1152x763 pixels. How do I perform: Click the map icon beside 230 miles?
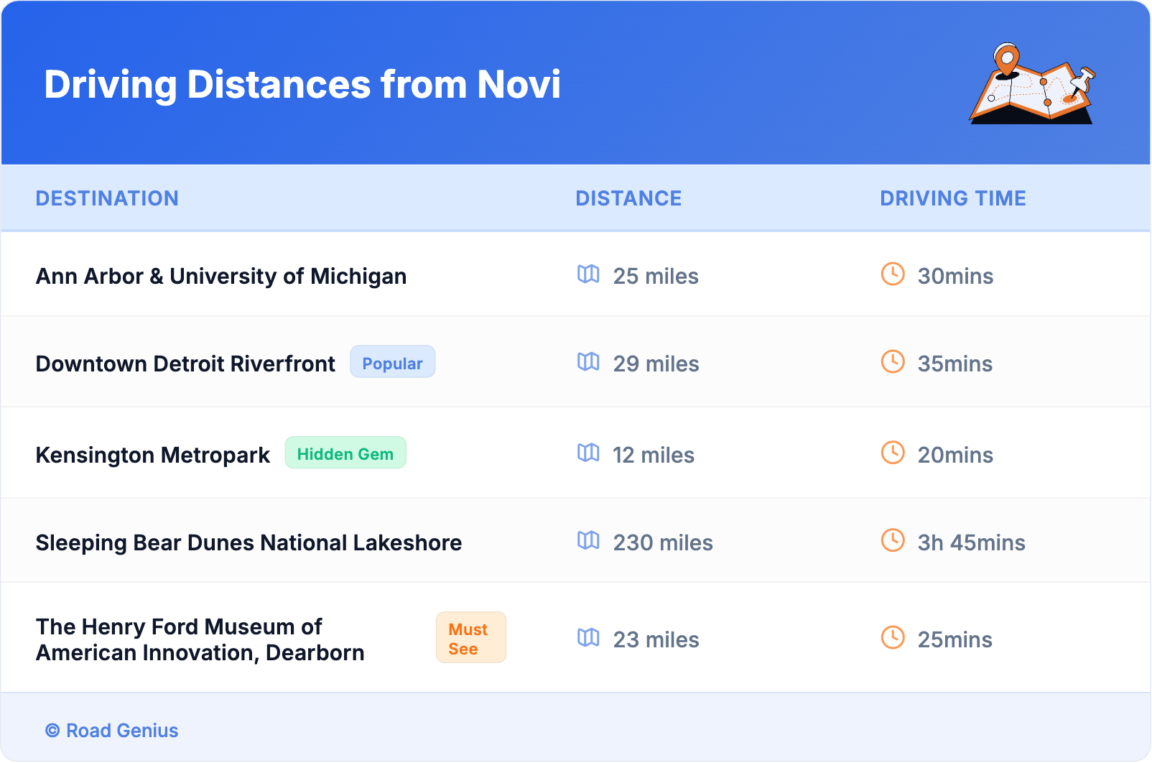coord(588,541)
